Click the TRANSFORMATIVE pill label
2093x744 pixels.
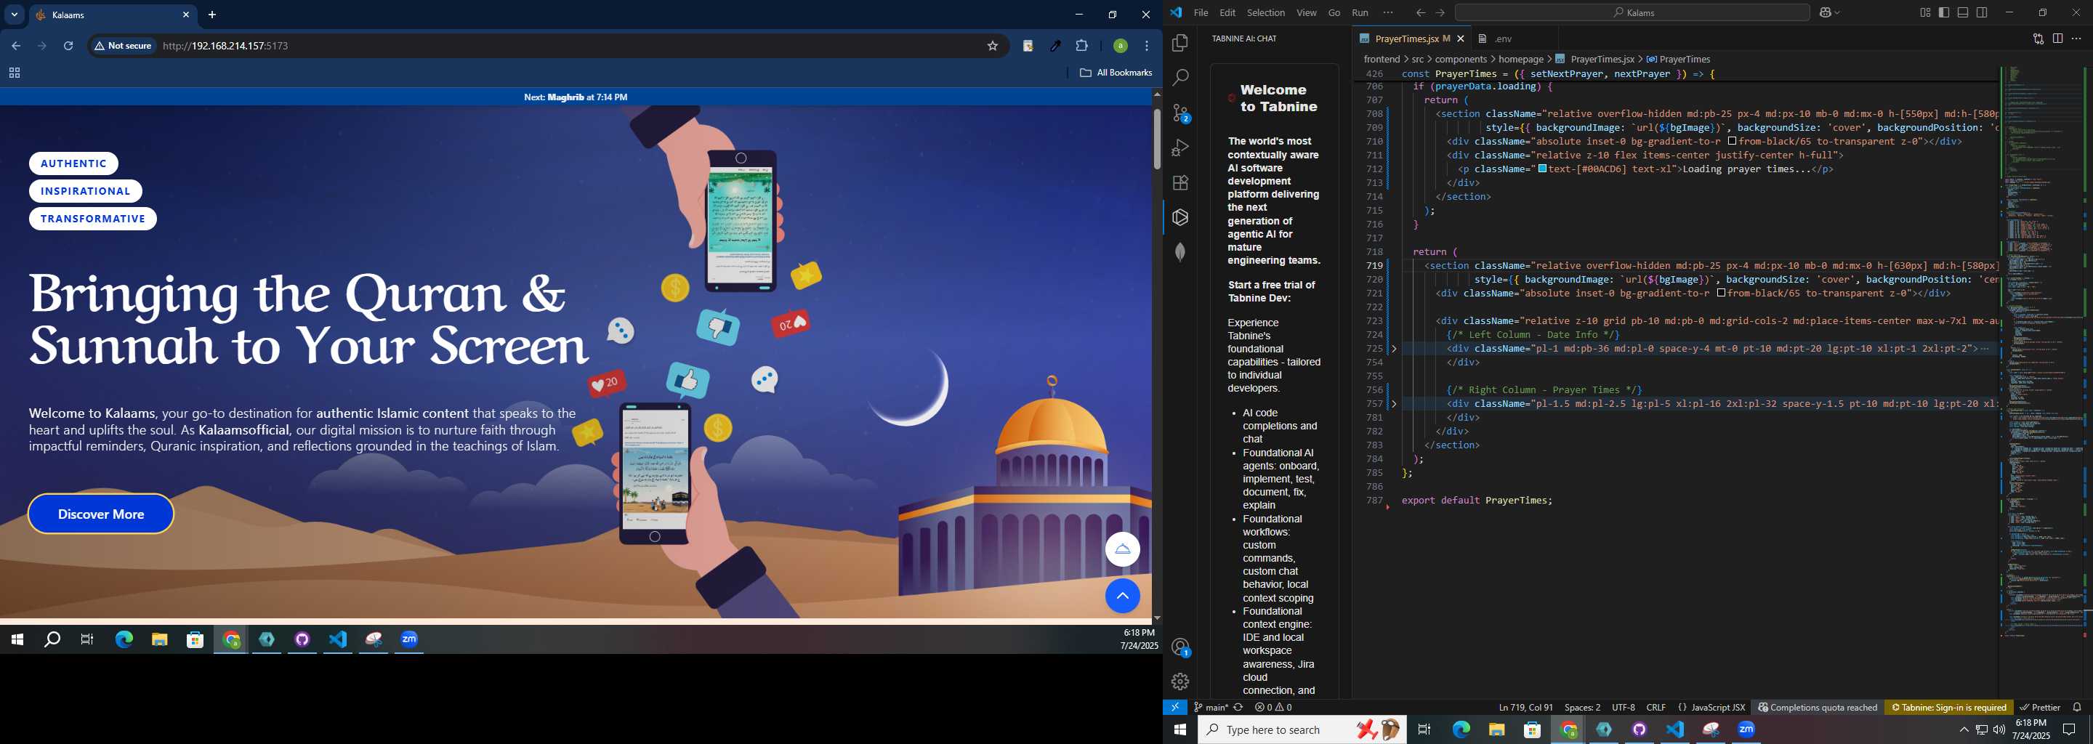tap(94, 219)
